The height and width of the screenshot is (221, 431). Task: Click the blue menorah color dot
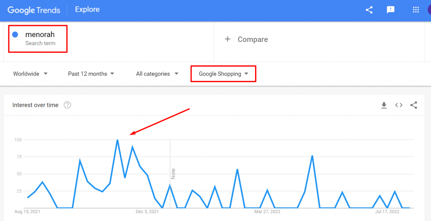(x=15, y=35)
